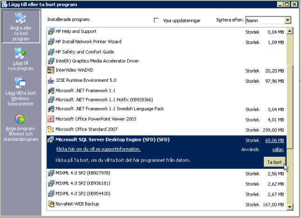Minimize the Lägg till eller ta bort program window

click(280, 4)
